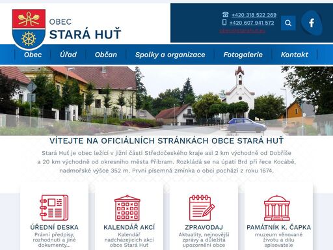Open the Kontakt menu item
The width and height of the screenshot is (333, 250).
tap(295, 55)
